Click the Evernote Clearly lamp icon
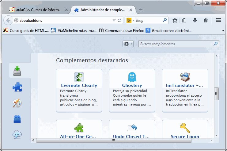Screen dimensions: 227x151 pyautogui.click(x=79, y=77)
